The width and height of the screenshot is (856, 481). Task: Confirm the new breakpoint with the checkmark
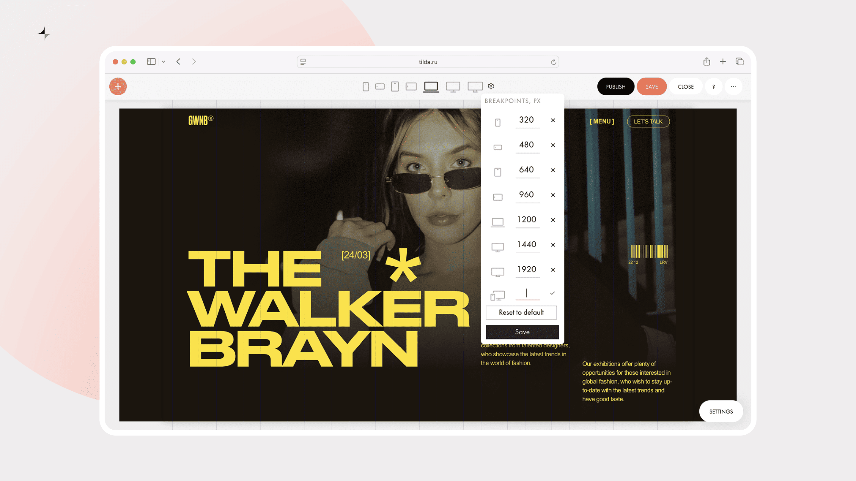click(x=553, y=293)
